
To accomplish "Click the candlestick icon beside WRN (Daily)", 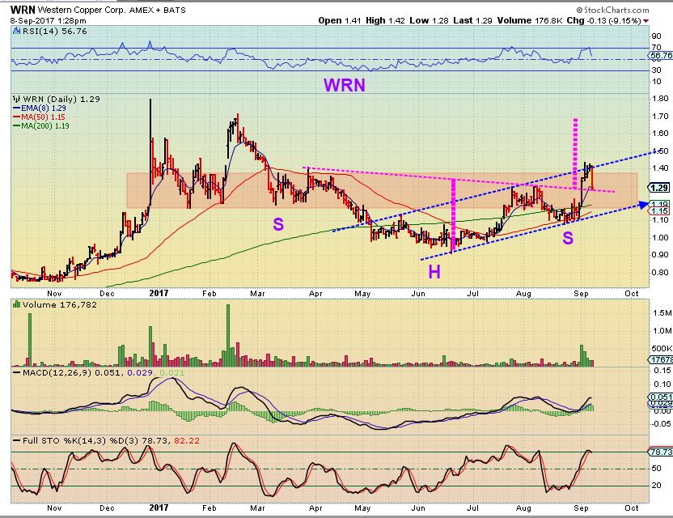I will pos(17,99).
